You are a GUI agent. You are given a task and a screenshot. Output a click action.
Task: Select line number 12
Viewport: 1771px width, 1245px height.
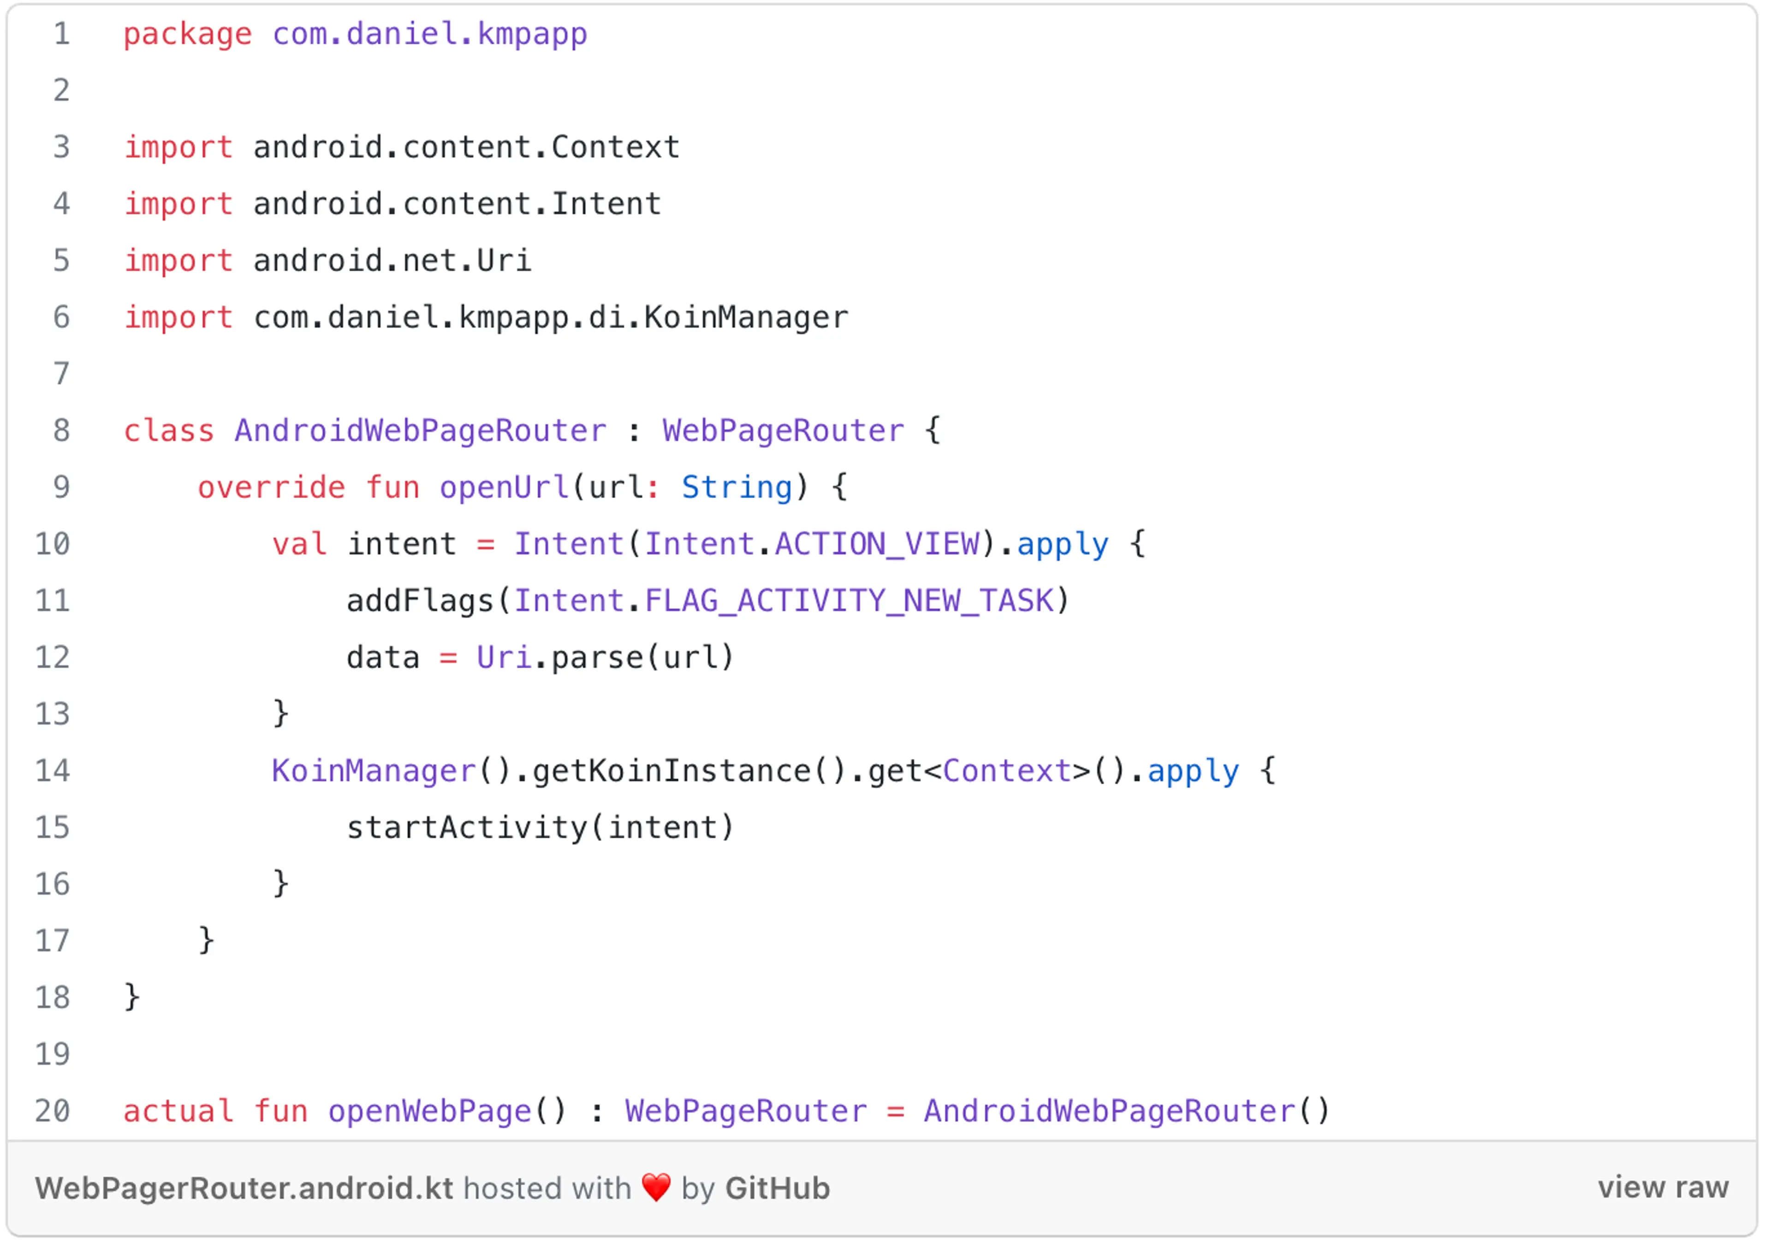[x=53, y=657]
